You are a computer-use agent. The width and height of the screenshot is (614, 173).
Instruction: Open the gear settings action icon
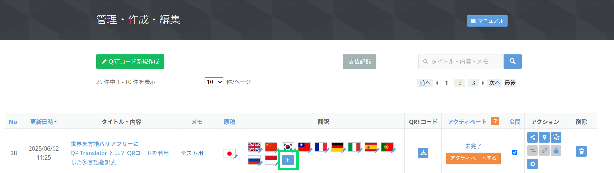(533, 164)
